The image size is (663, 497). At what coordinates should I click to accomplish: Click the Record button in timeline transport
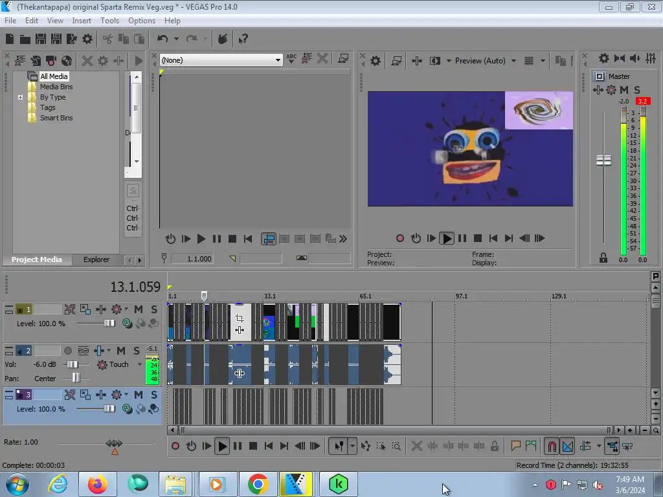175,446
